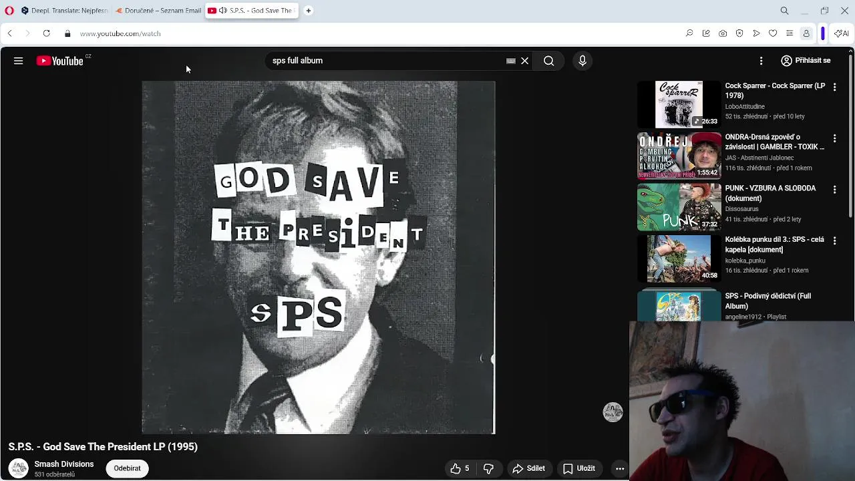Open the browser profile account icon

pyautogui.click(x=806, y=33)
